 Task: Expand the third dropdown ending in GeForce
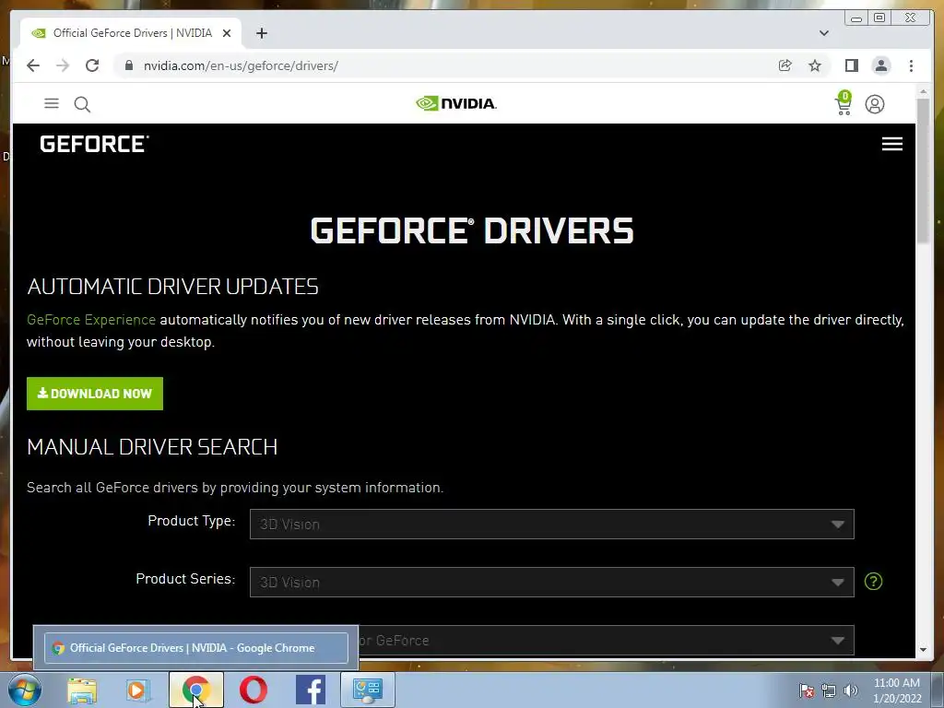coord(606,641)
